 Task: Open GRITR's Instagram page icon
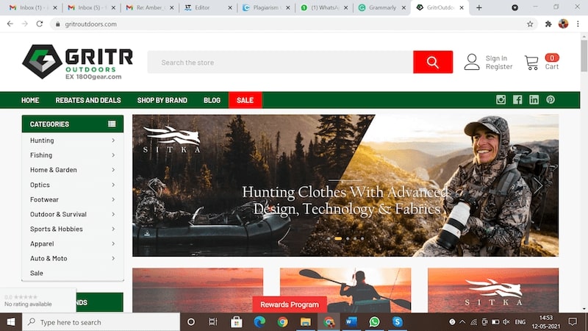click(x=501, y=100)
